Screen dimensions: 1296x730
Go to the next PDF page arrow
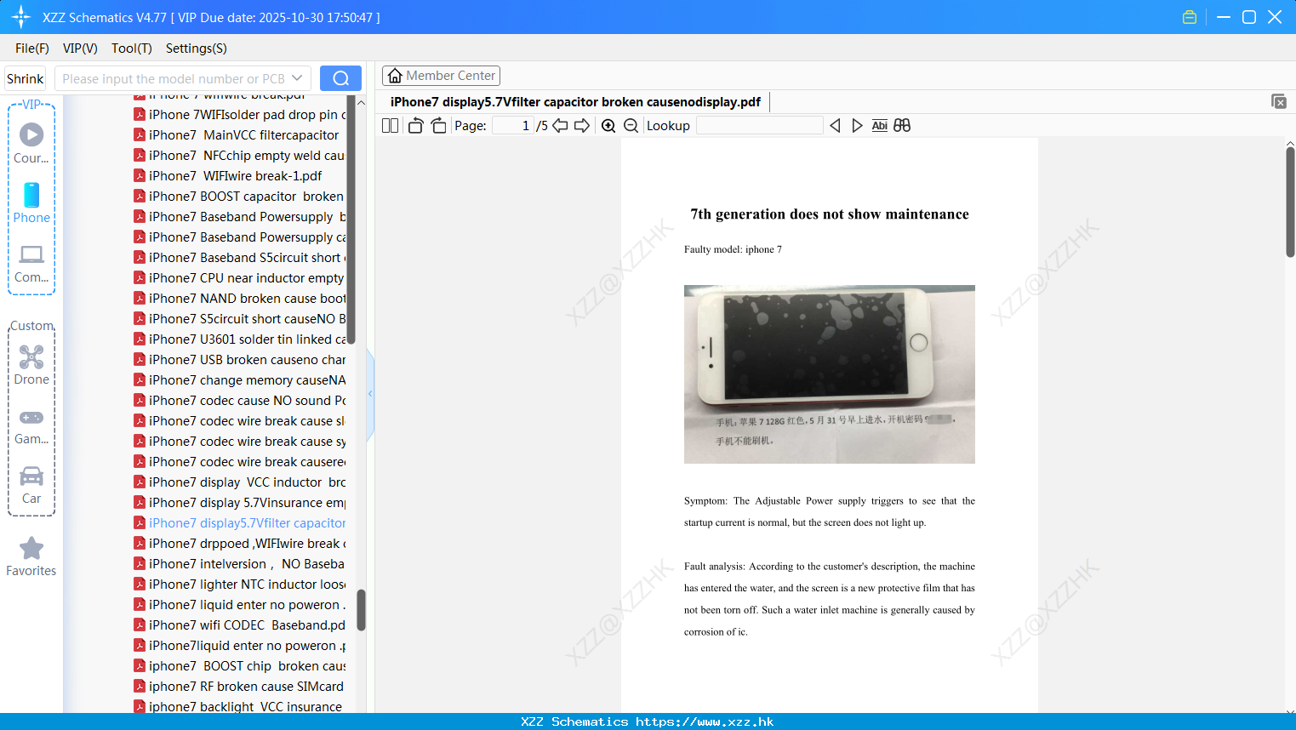point(582,125)
